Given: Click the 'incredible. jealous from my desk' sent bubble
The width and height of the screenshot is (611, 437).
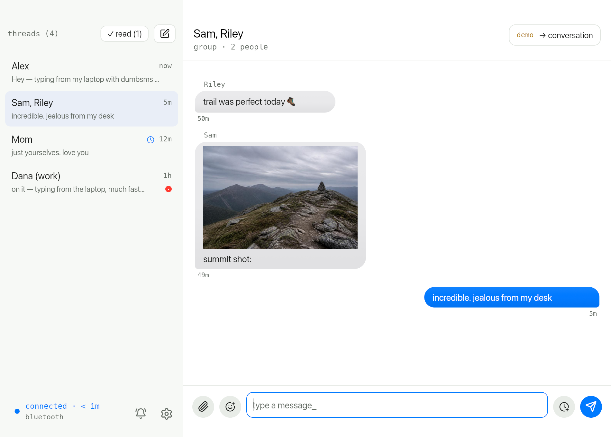Looking at the screenshot, I should pyautogui.click(x=512, y=298).
